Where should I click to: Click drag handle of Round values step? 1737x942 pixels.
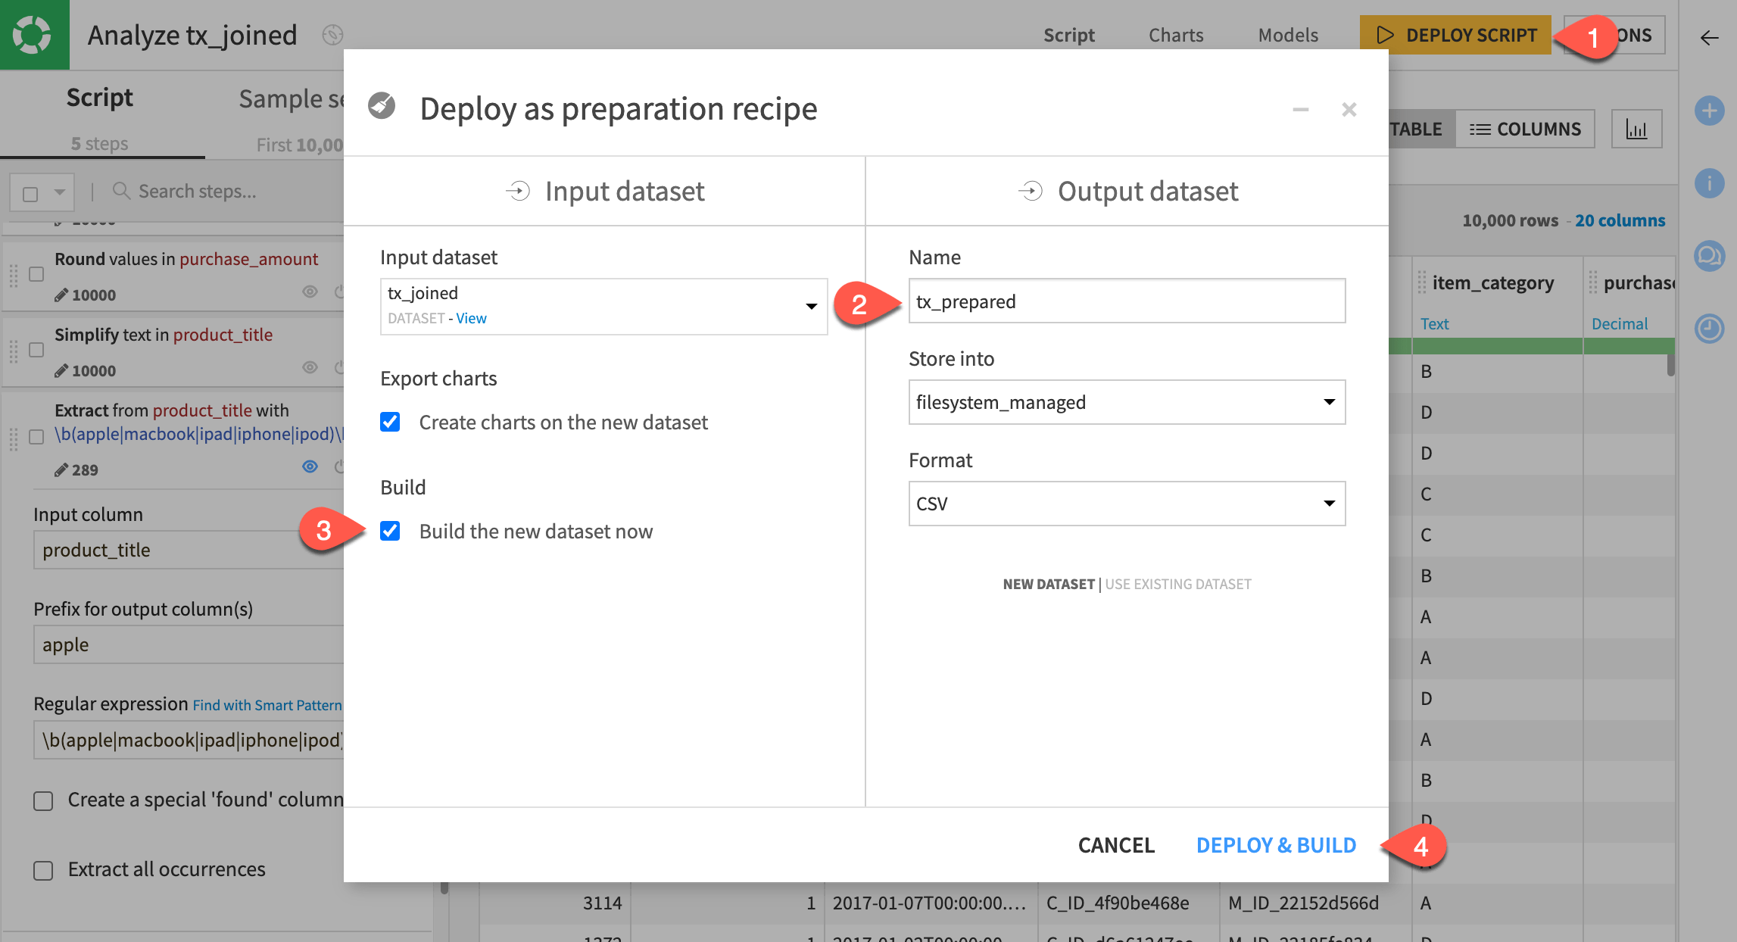click(13, 276)
